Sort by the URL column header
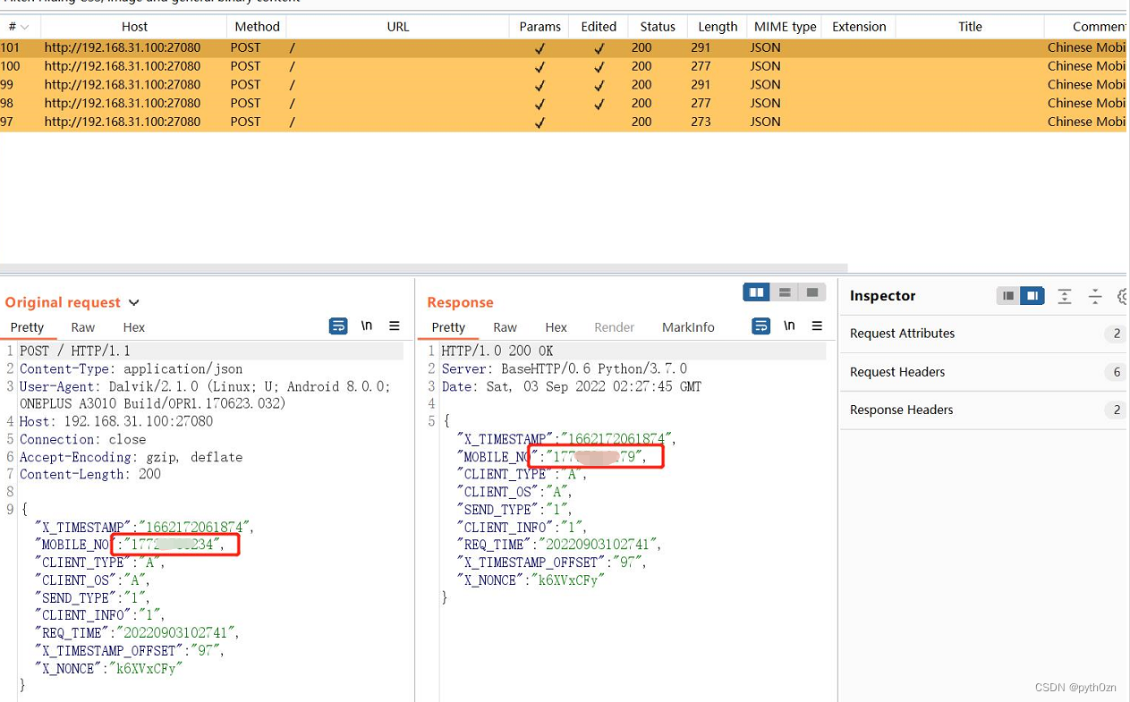This screenshot has height=702, width=1130. 398,27
